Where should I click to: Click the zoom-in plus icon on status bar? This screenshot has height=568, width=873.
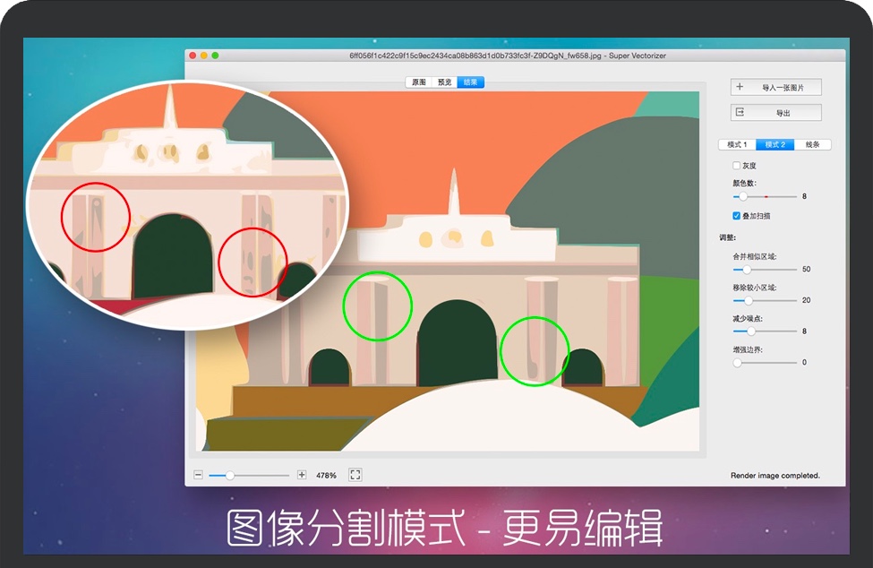[x=301, y=476]
